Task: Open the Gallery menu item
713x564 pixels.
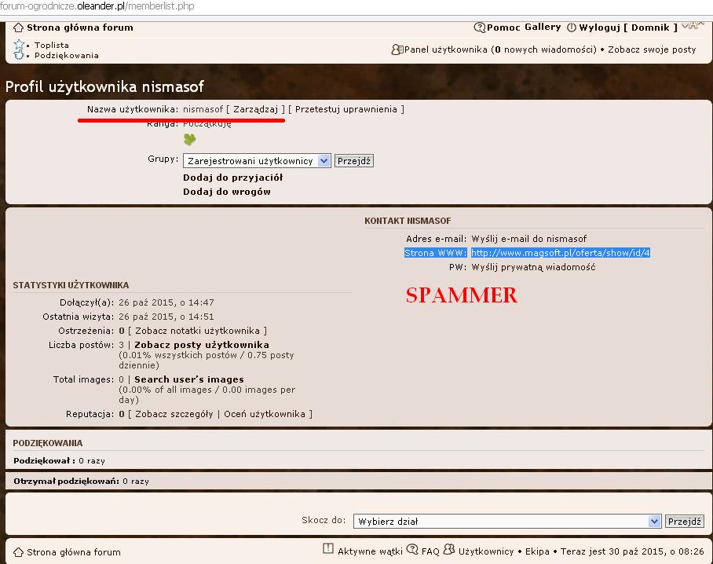Action: pyautogui.click(x=543, y=27)
